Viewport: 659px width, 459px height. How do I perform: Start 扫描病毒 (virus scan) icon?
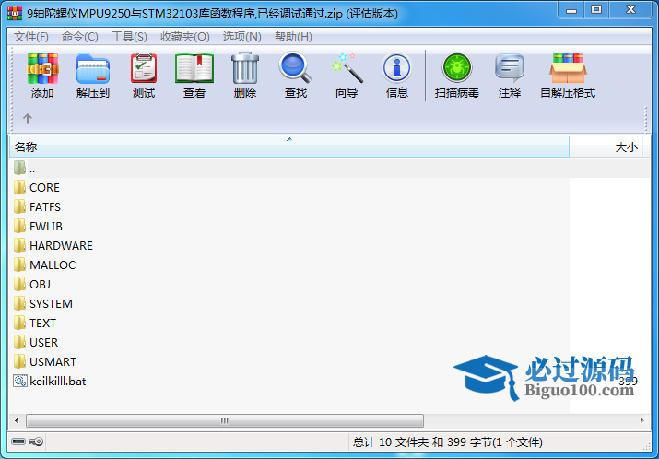457,68
